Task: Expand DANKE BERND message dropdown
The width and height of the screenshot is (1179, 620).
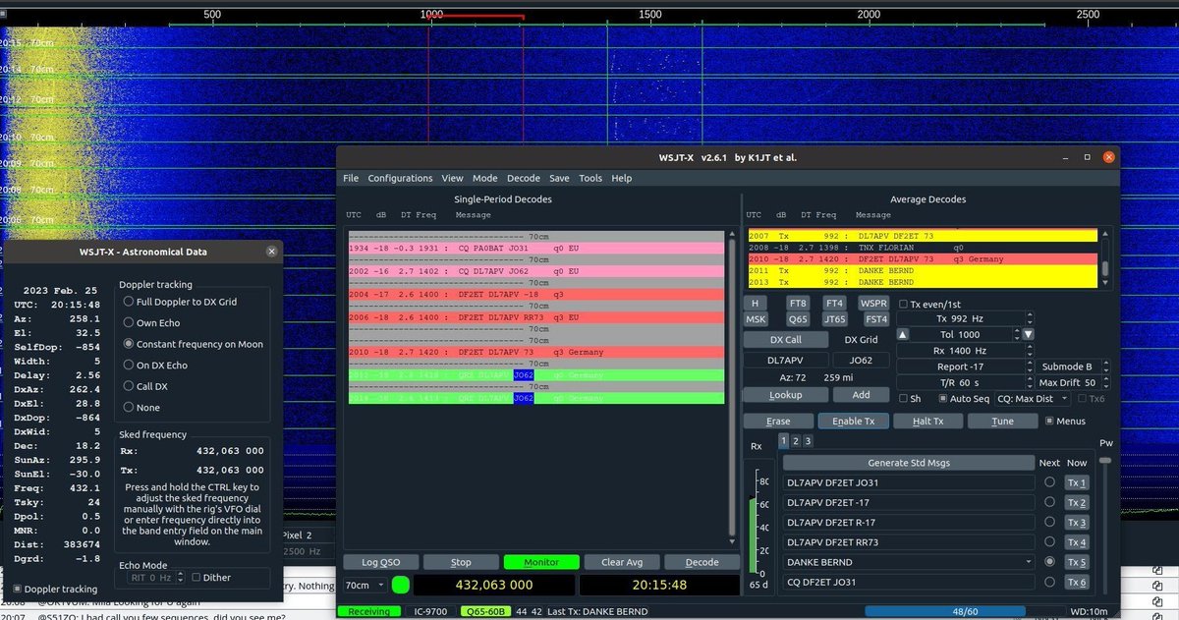Action: coord(1029,562)
